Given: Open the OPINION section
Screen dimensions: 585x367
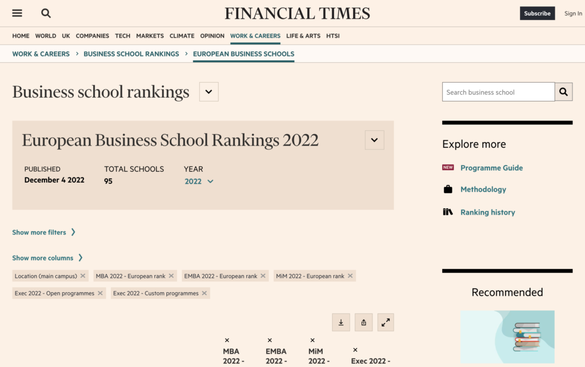Looking at the screenshot, I should tap(213, 36).
